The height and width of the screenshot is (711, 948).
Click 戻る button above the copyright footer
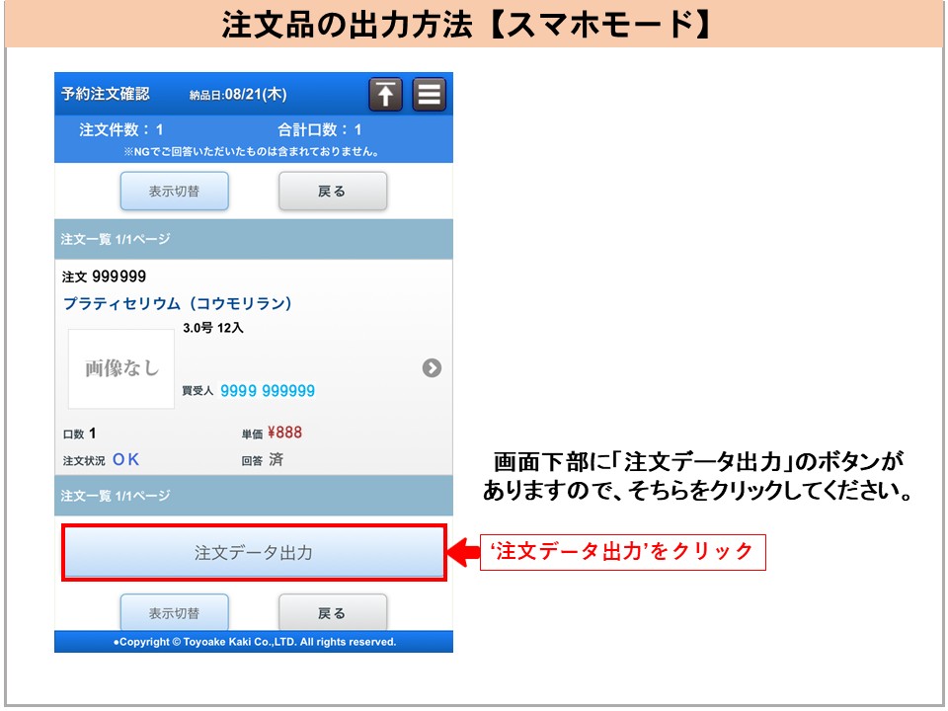click(332, 613)
